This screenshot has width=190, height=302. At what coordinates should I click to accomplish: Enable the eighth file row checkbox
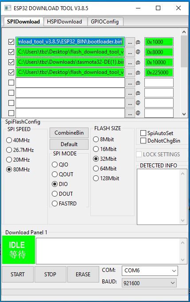(12, 113)
